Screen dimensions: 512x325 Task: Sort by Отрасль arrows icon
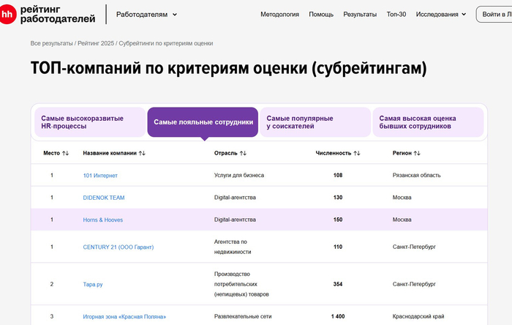tap(243, 153)
